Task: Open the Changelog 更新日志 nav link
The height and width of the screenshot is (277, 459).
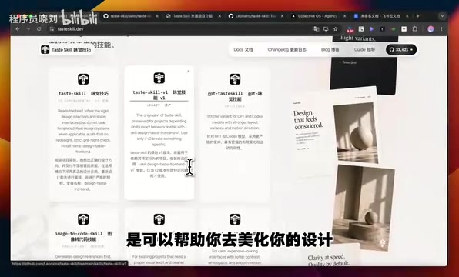Action: pyautogui.click(x=286, y=50)
